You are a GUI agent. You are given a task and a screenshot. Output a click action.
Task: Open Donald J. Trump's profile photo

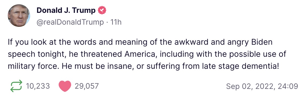click(19, 16)
